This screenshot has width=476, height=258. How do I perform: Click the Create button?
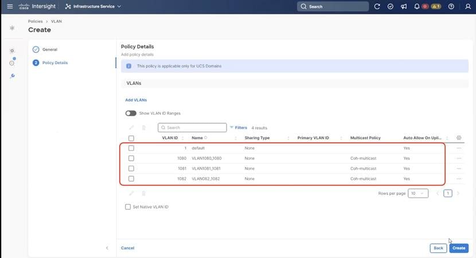tap(459, 248)
